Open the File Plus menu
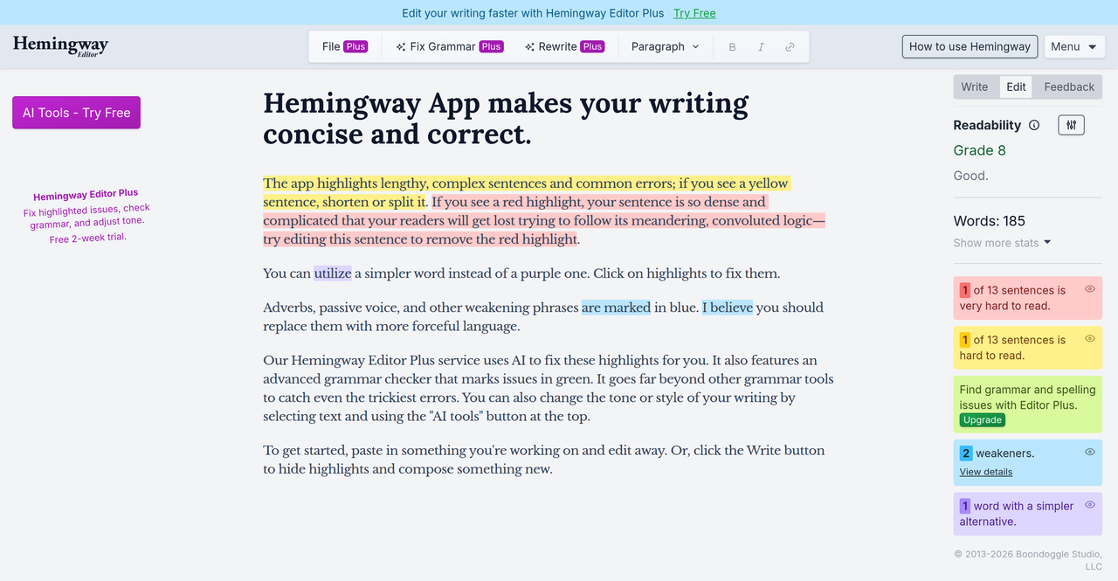 pyautogui.click(x=344, y=47)
